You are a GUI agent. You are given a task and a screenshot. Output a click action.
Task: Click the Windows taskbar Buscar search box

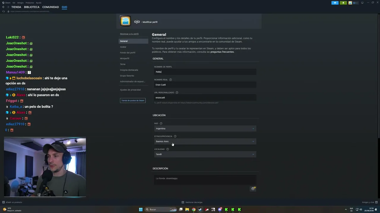click(161, 209)
